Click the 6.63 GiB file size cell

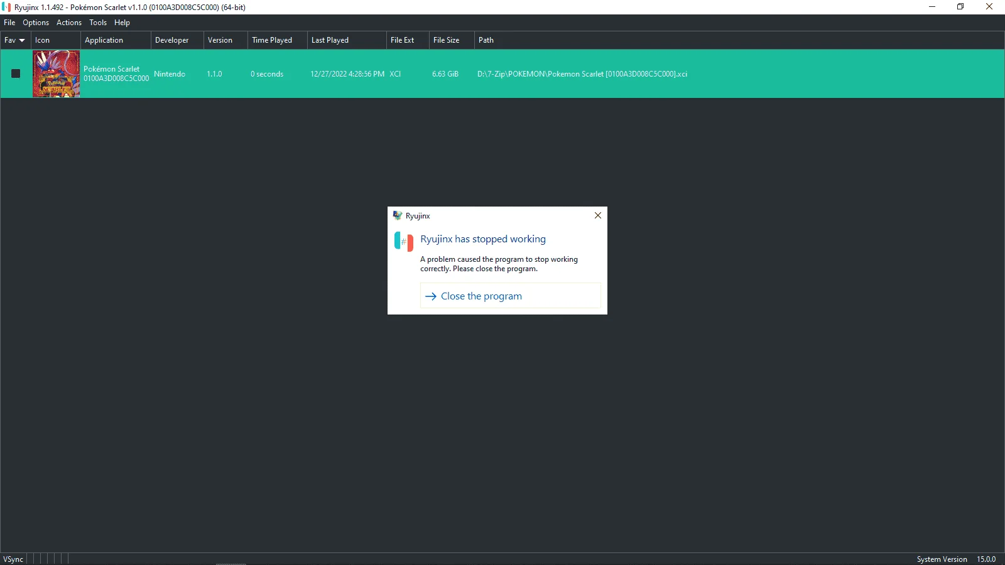[x=445, y=74]
